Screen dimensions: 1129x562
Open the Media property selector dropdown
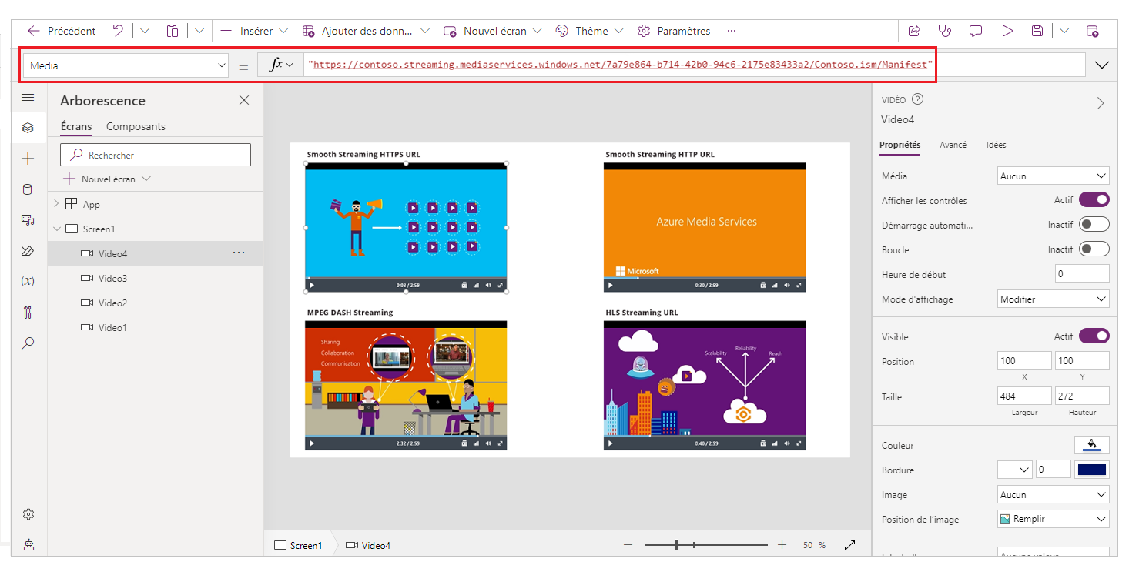pos(126,65)
